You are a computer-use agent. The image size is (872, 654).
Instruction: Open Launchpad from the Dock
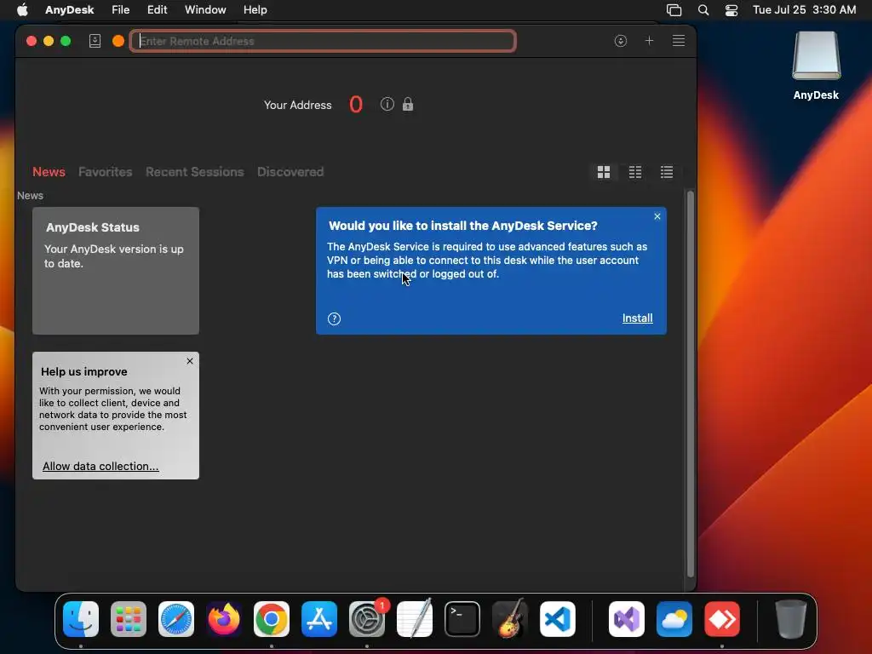click(x=129, y=619)
